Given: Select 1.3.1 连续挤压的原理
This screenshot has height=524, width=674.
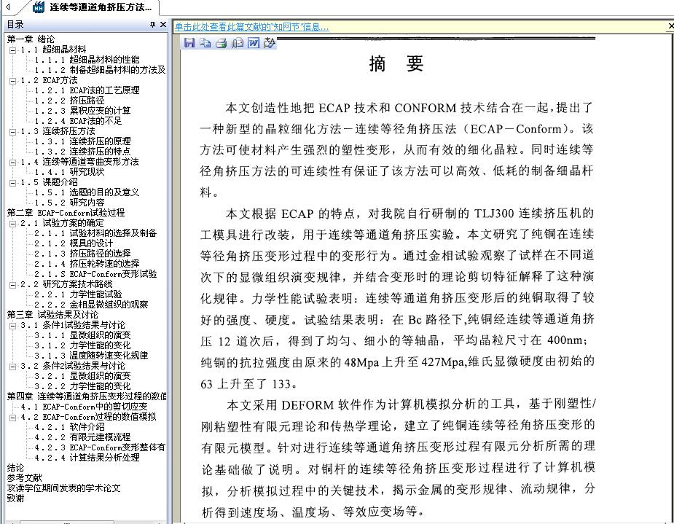Looking at the screenshot, I should point(82,141).
